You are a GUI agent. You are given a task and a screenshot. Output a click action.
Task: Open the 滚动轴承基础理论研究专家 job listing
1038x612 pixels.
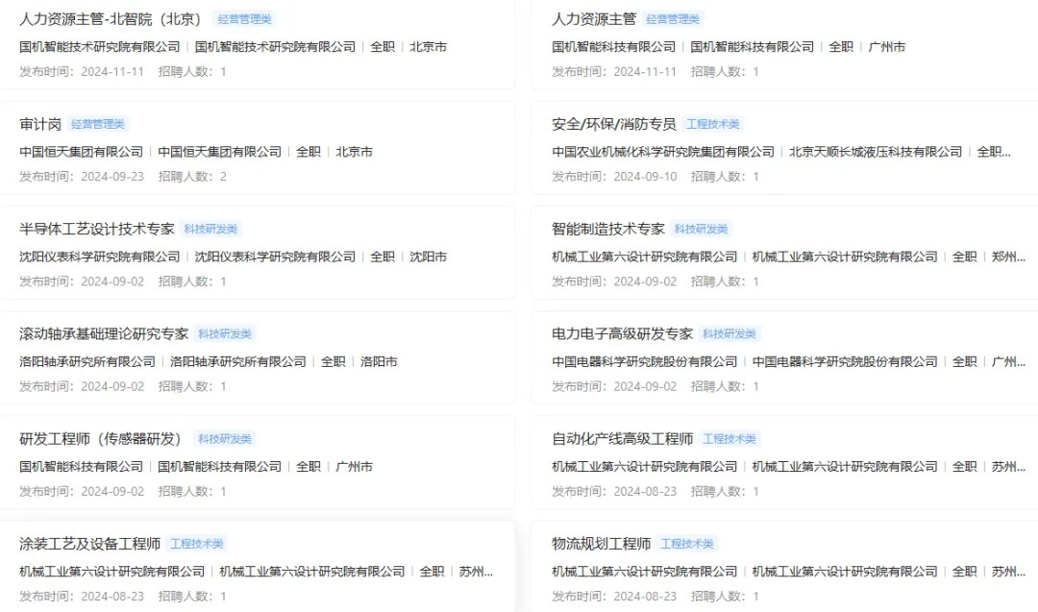[x=104, y=334]
